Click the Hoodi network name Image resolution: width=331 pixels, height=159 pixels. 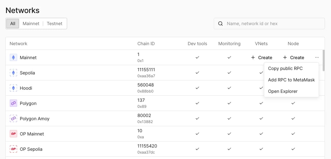pos(26,88)
